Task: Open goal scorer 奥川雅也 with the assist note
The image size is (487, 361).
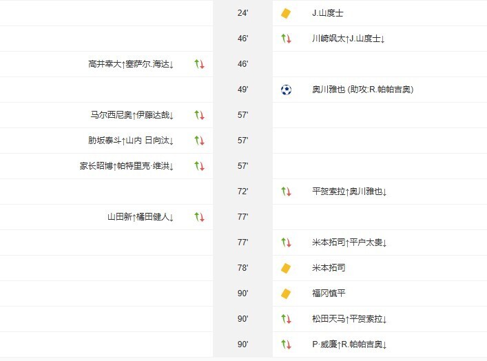Action: [362, 90]
